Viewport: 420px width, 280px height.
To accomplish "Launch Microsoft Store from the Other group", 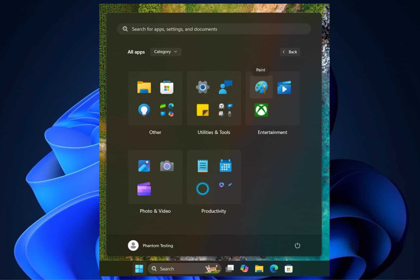I will (167, 87).
